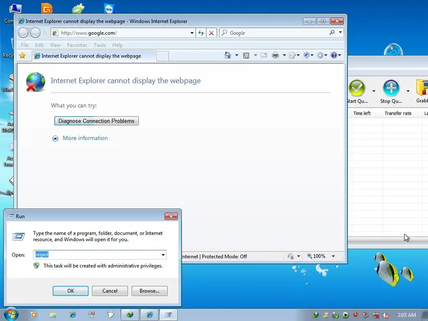Screen dimensions: 428x321
Task: Open Windows Explorer folder on taskbar
Action: (x=53, y=315)
